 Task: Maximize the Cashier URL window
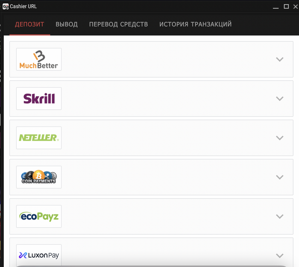tap(286, 6)
